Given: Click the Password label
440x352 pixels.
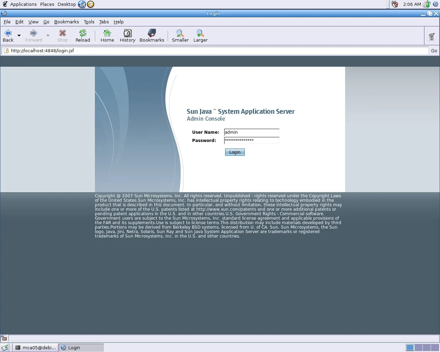Looking at the screenshot, I should coord(204,140).
